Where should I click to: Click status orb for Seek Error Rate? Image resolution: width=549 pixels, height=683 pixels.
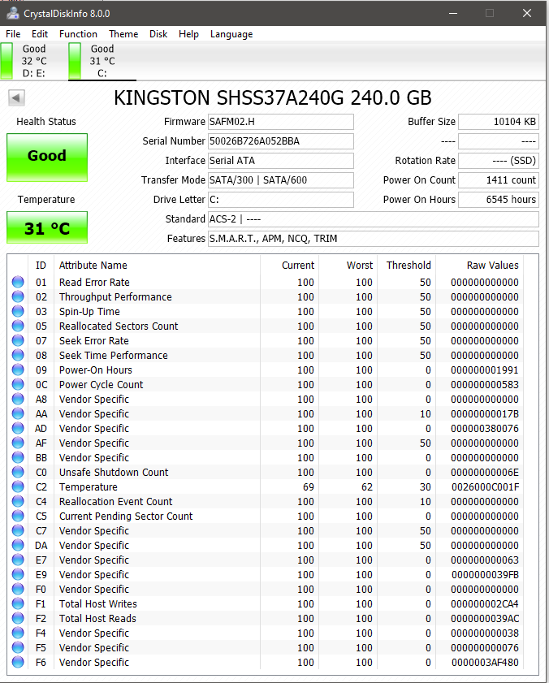pyautogui.click(x=18, y=340)
